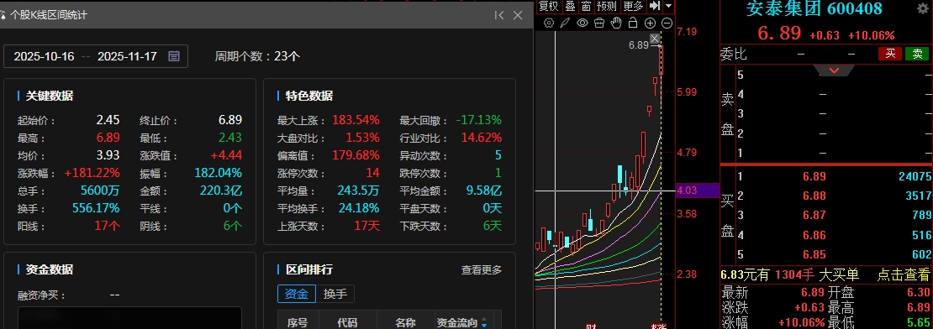Zoom in with the plus circle icon
Image resolution: width=933 pixels, height=329 pixels.
(650, 23)
